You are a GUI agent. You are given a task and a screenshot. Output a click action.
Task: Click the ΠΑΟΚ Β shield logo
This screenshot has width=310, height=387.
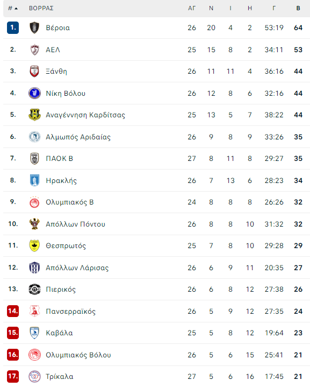34,158
